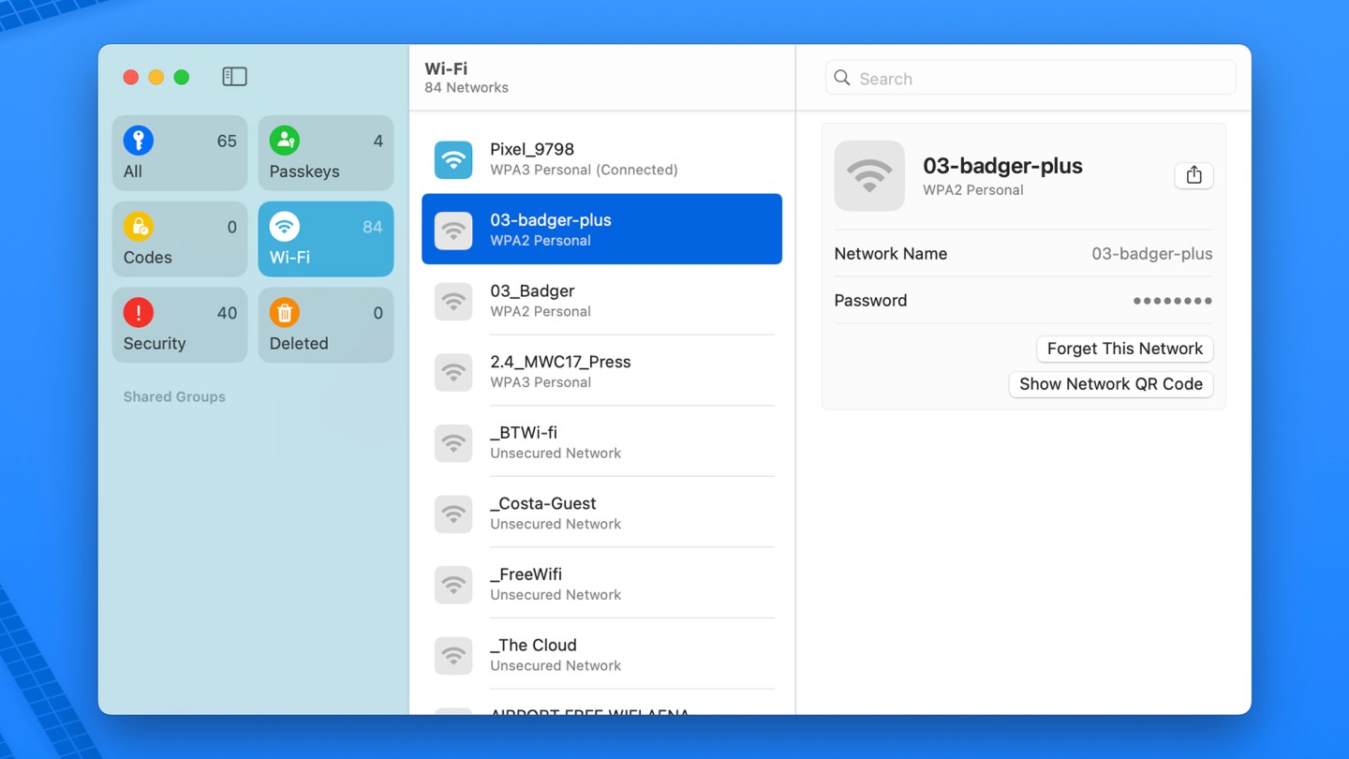Screen dimensions: 1349x759
Task: Reveal the hidden password dots
Action: [x=1172, y=301]
